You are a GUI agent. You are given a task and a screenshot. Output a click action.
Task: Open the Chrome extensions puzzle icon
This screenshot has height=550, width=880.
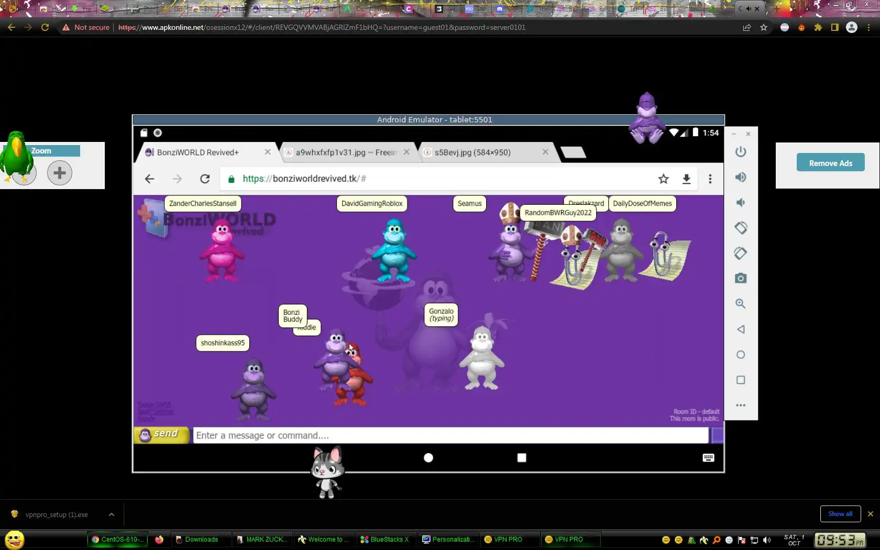(x=818, y=27)
